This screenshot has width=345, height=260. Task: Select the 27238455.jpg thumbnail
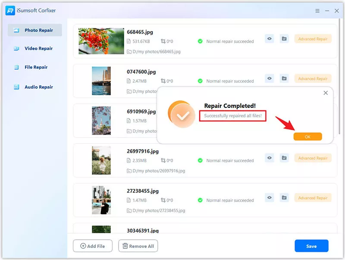[x=101, y=200]
